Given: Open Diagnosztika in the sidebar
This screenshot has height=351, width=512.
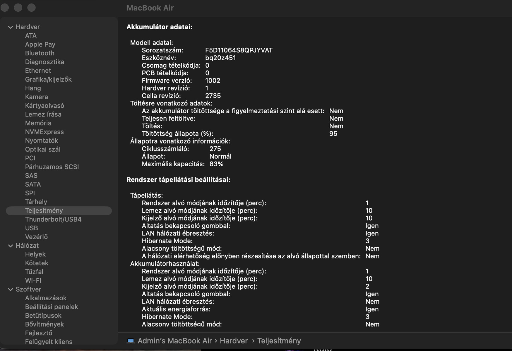Looking at the screenshot, I should (44, 62).
